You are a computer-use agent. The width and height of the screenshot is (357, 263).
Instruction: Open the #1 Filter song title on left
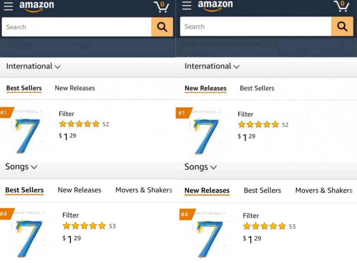(x=66, y=114)
